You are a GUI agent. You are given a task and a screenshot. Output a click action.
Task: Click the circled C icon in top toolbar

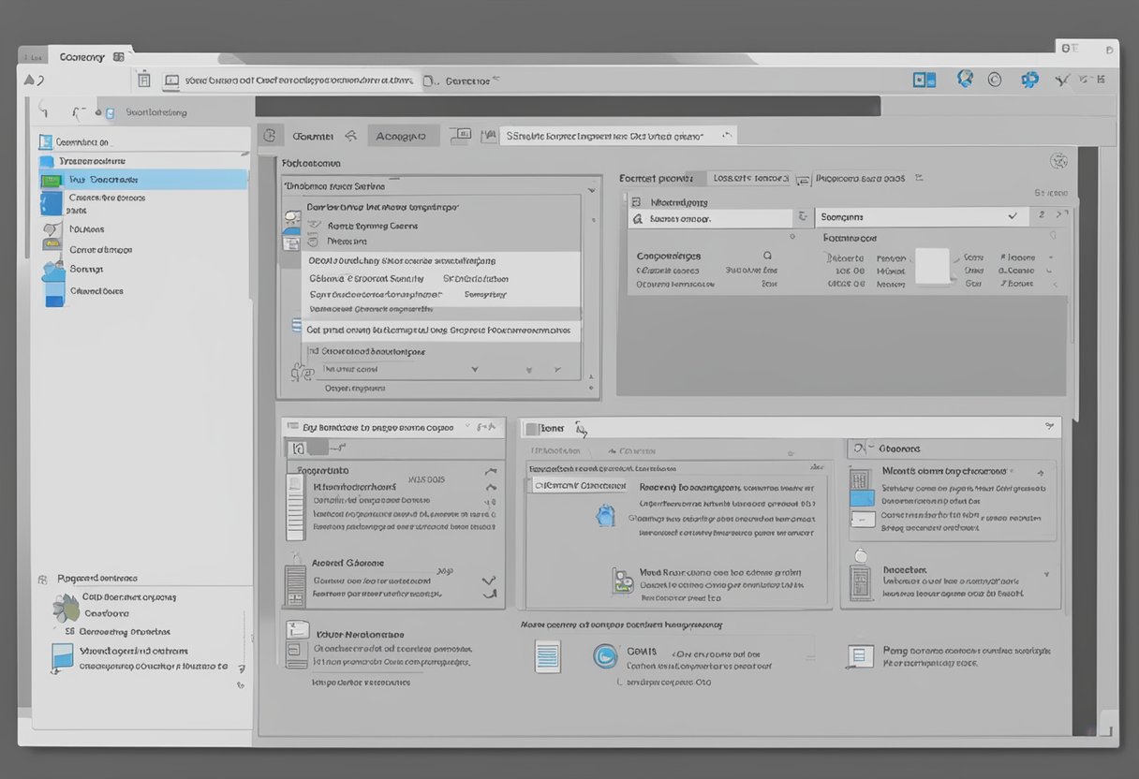(995, 80)
